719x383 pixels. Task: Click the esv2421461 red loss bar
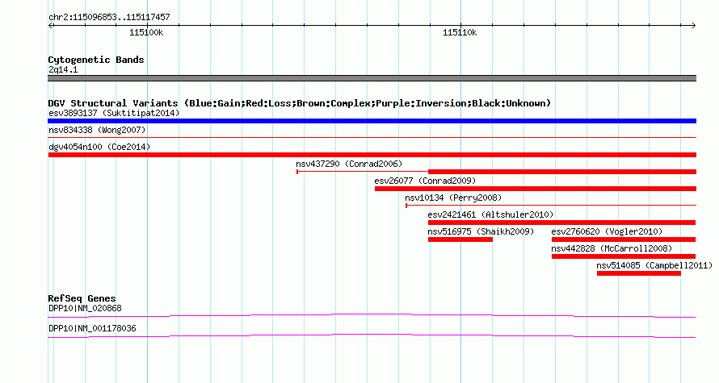click(x=561, y=223)
